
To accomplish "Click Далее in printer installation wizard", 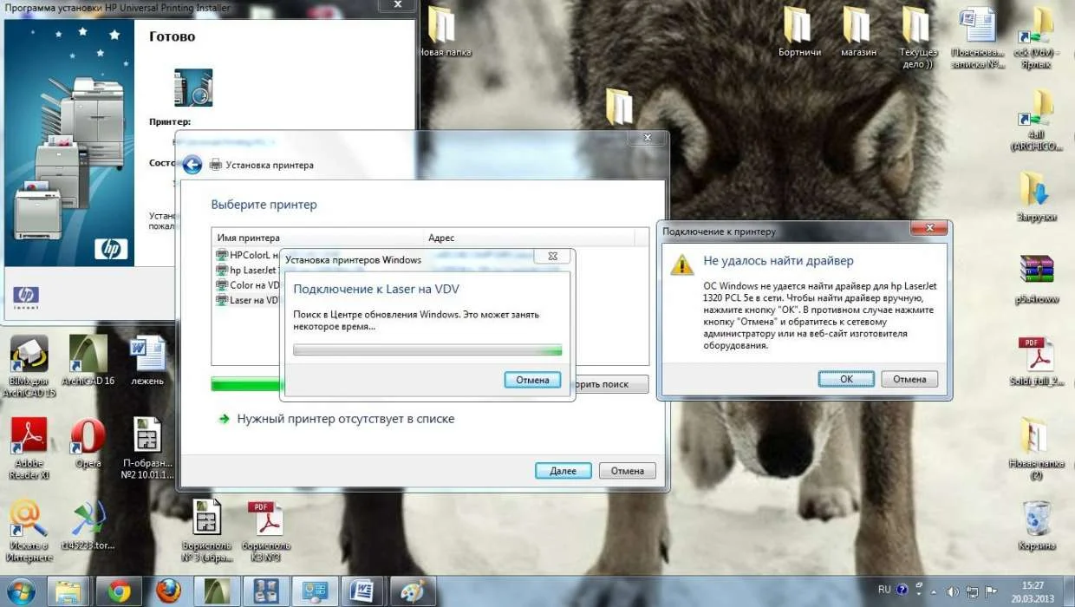I will click(563, 471).
